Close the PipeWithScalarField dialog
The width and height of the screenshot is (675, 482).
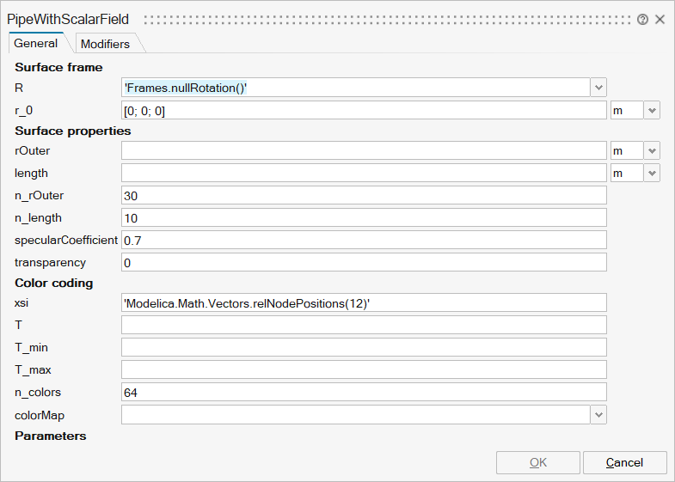660,20
